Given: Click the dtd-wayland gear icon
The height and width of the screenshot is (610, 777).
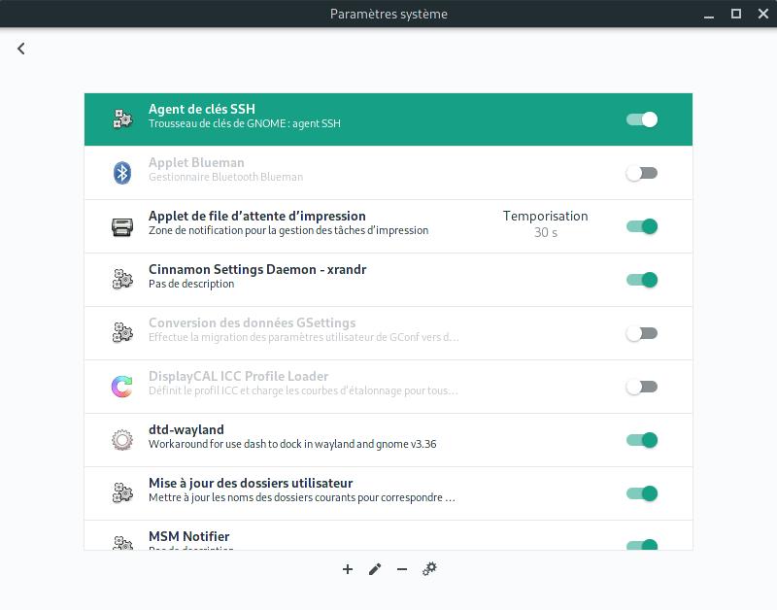Looking at the screenshot, I should 122,440.
